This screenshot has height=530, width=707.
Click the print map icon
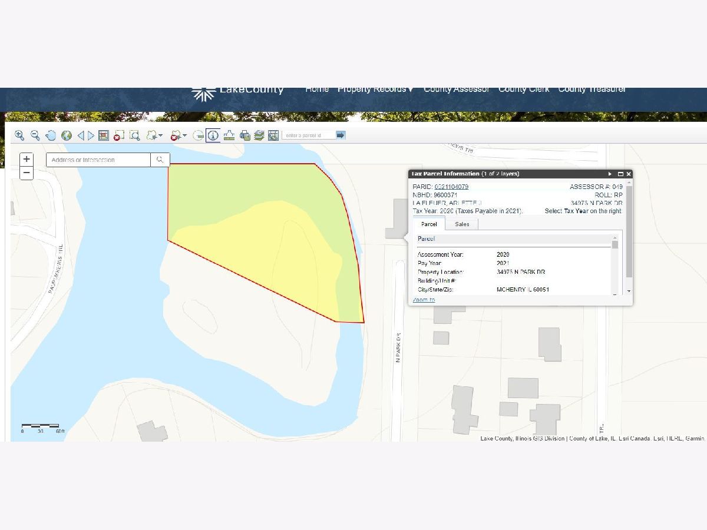click(x=245, y=135)
